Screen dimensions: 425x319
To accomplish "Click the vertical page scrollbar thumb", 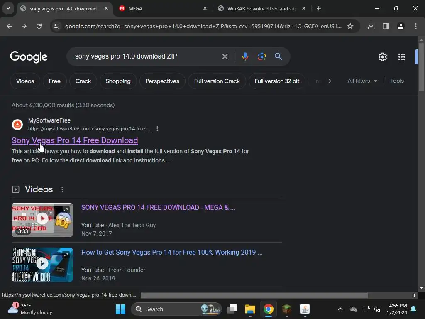I will pyautogui.click(x=421, y=67).
